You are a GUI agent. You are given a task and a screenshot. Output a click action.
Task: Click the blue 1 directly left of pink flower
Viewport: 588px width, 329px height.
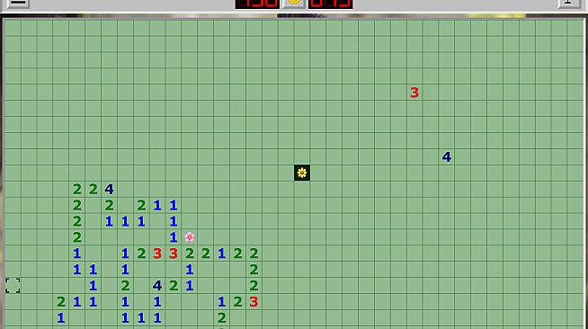[174, 237]
